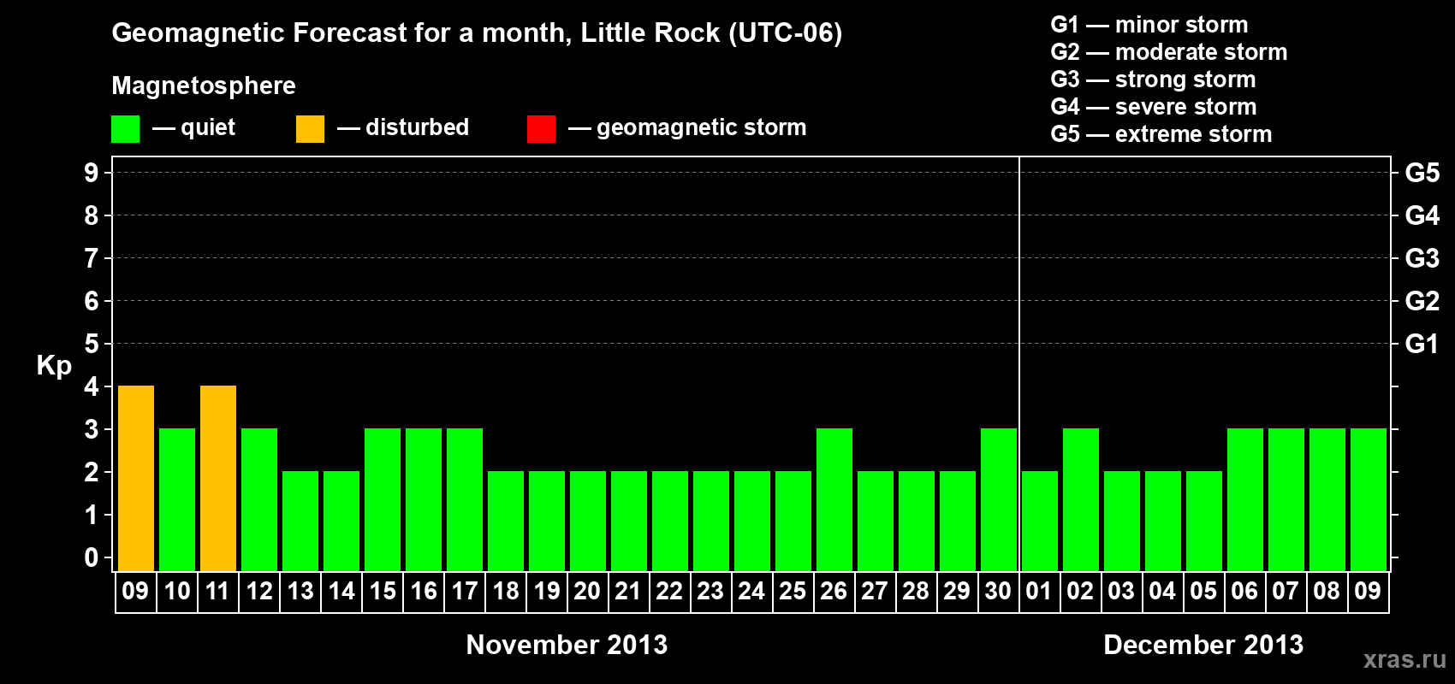Click the G4 label on right axis
The height and width of the screenshot is (684, 1455).
click(x=1422, y=215)
